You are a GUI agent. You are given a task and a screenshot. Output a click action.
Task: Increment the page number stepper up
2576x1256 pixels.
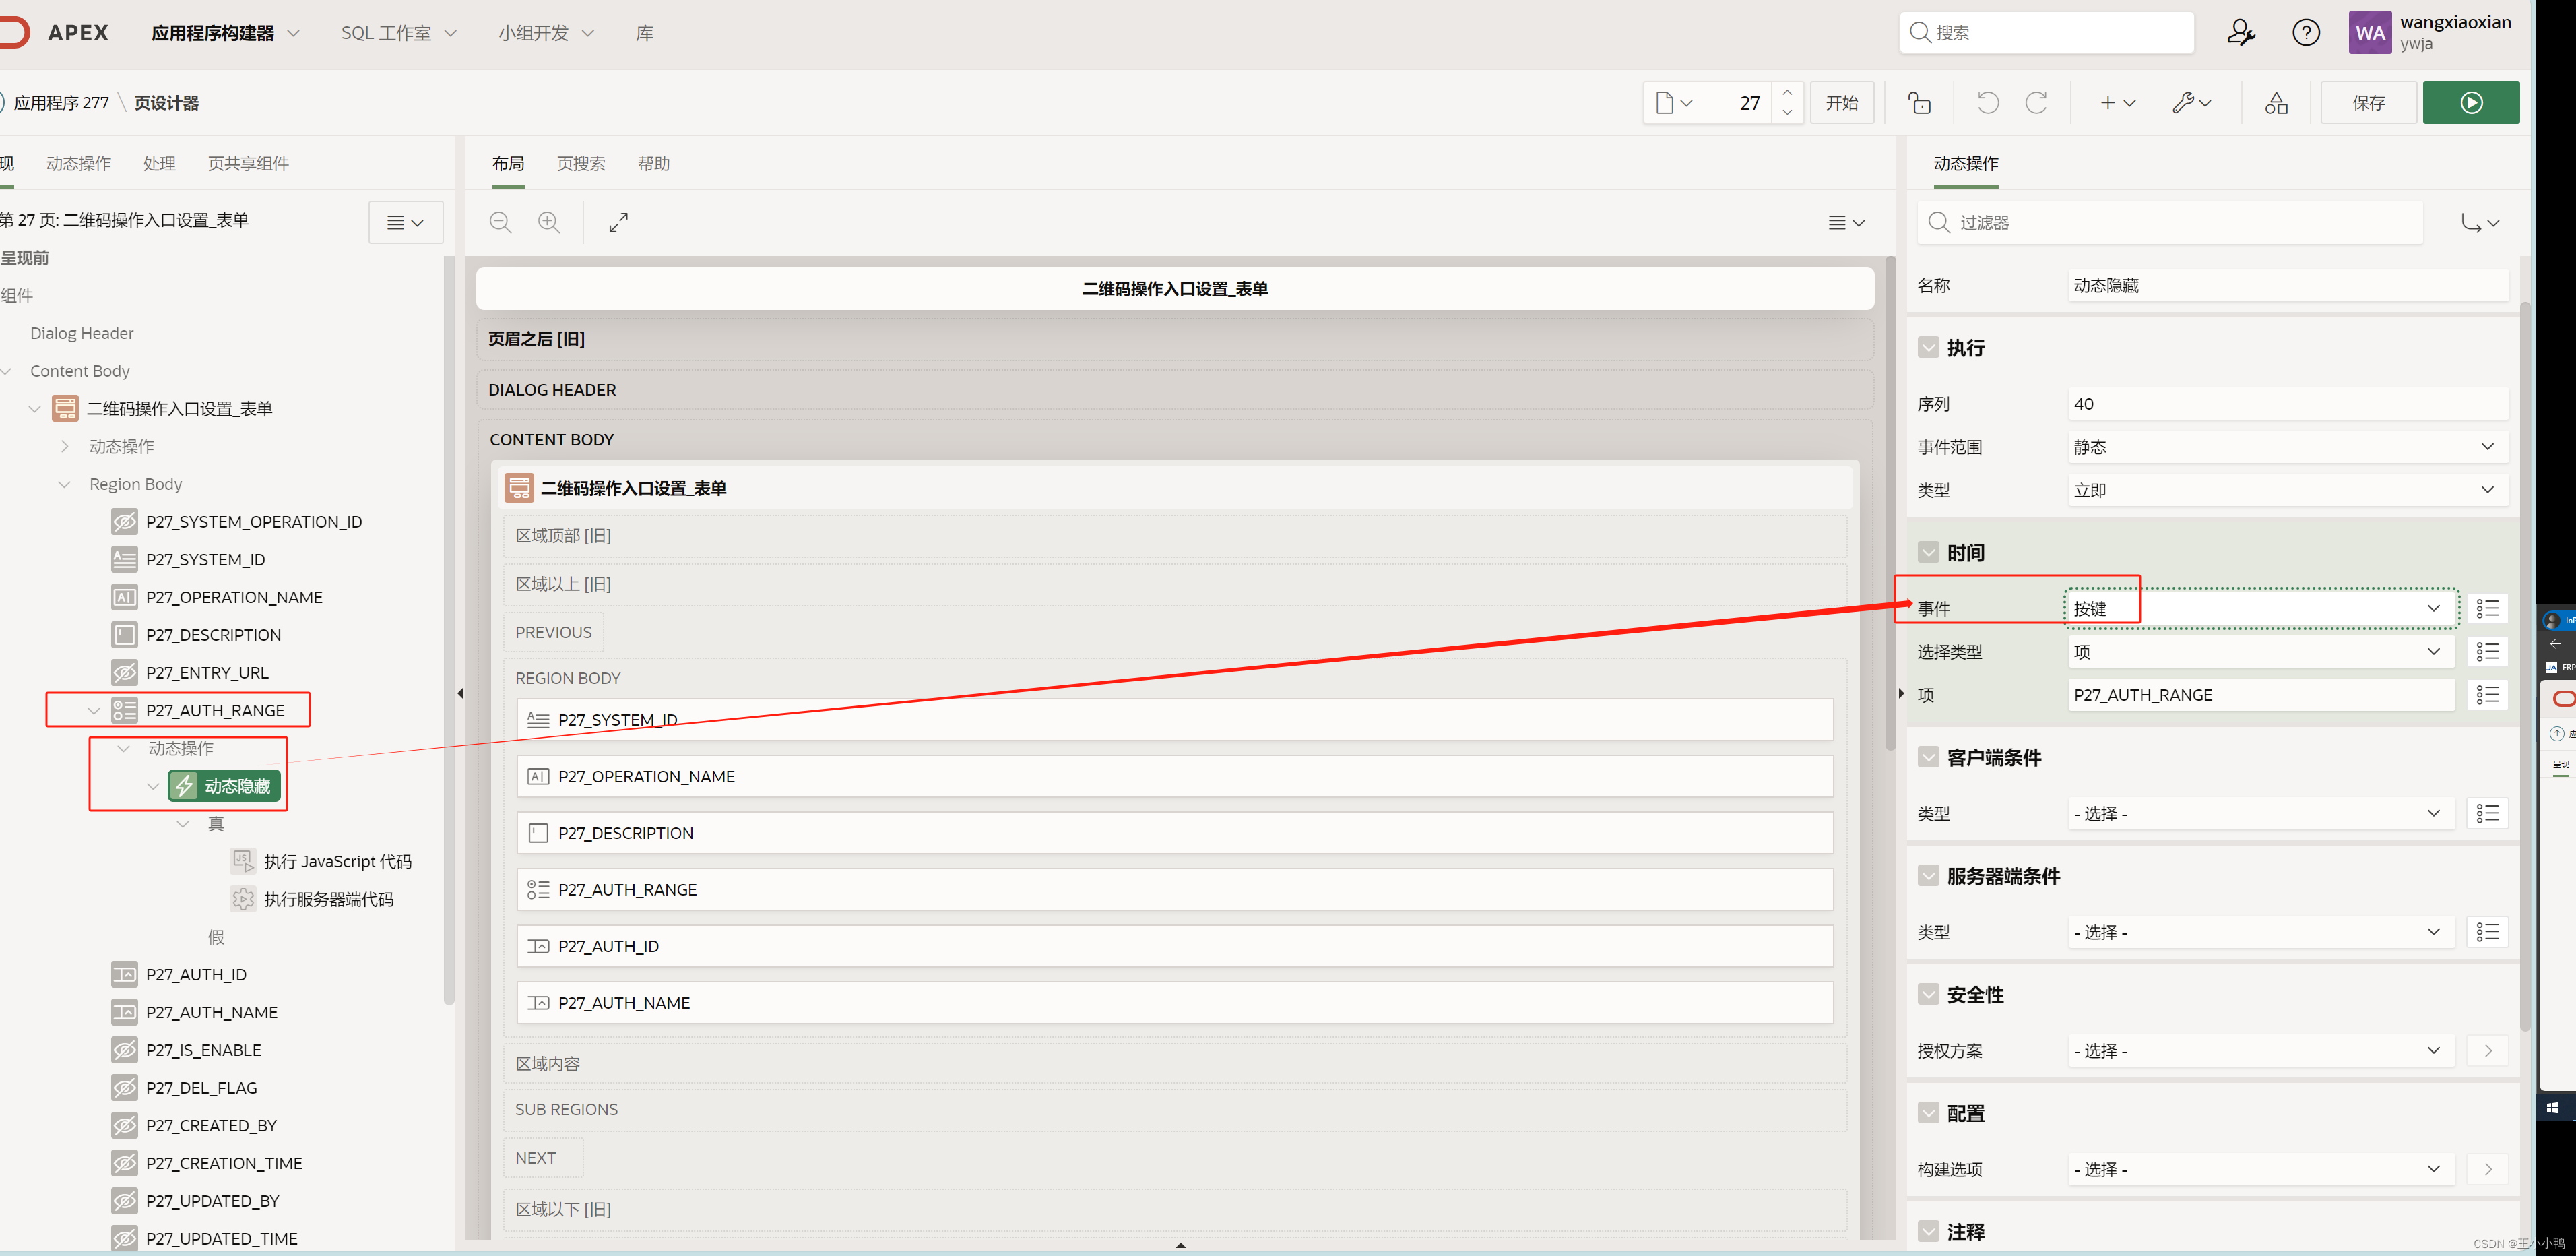(x=1787, y=93)
